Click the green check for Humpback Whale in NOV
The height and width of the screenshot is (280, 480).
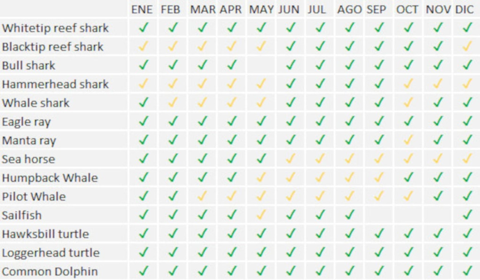pyautogui.click(x=438, y=177)
